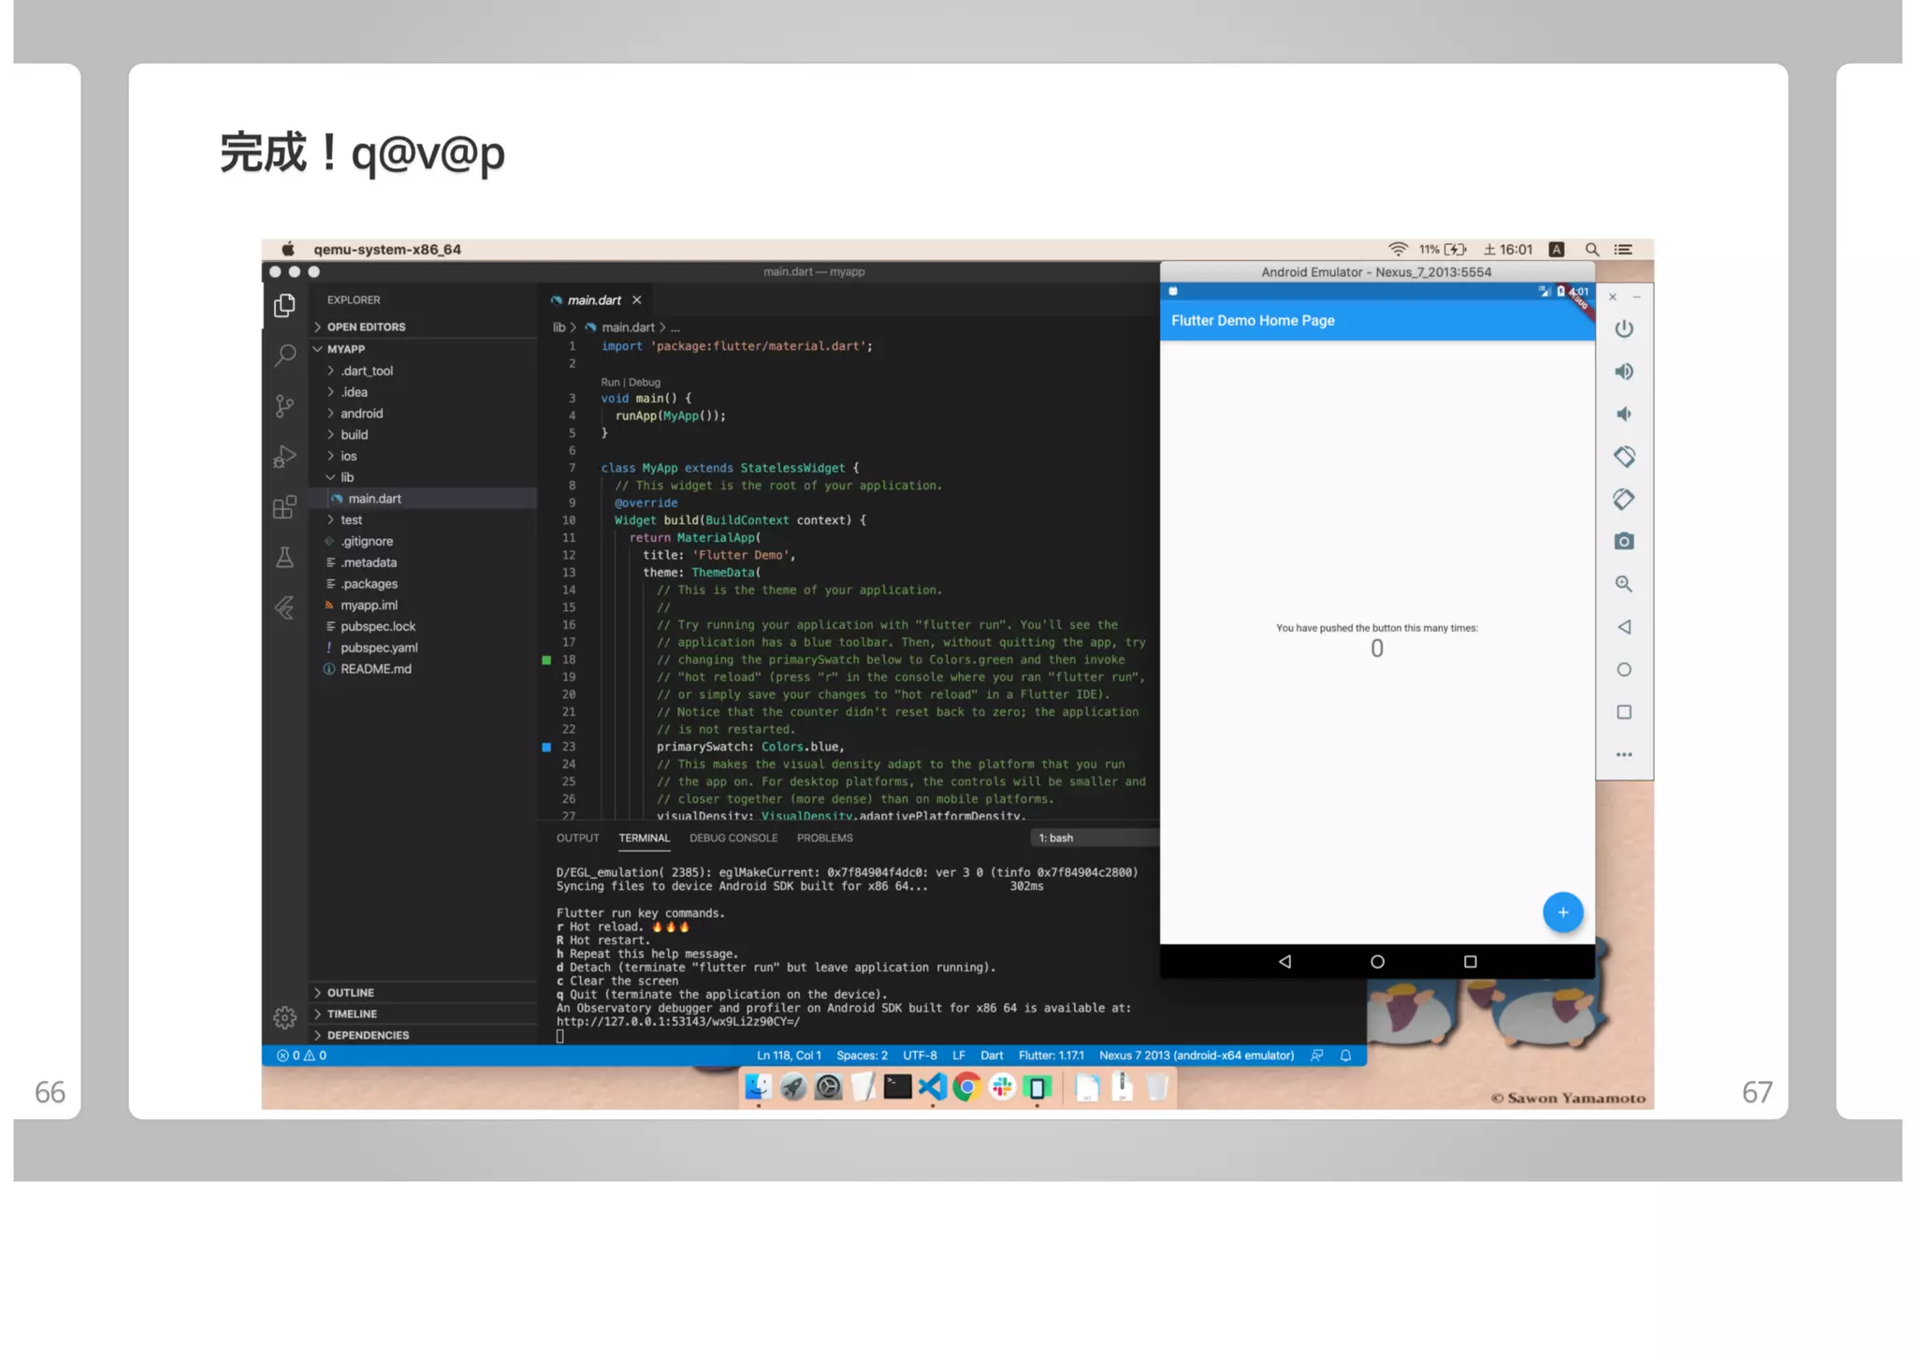This screenshot has height=1356, width=1916.
Task: Open VS Code Manage gear icon
Action: [x=284, y=1017]
